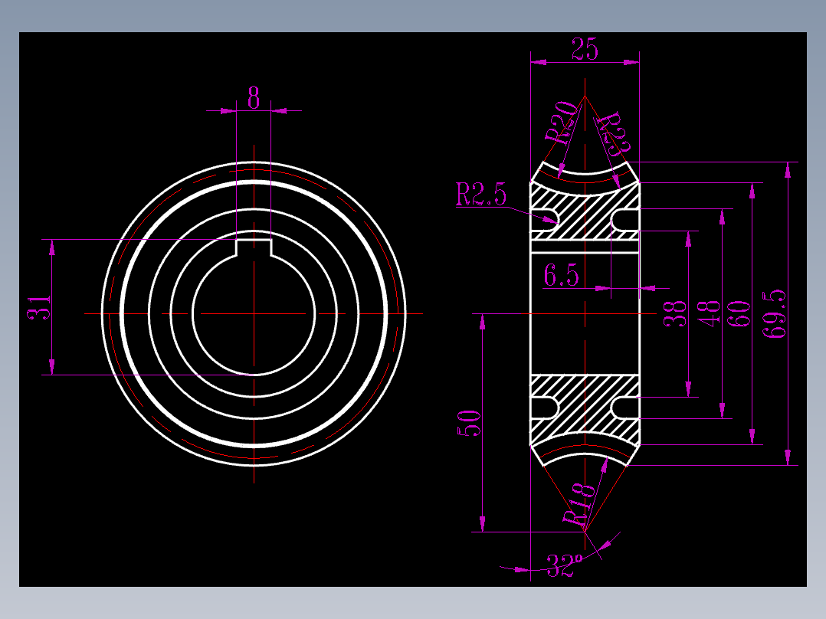Select the R23 radius annotation
Screen dimensions: 826x619
point(615,133)
